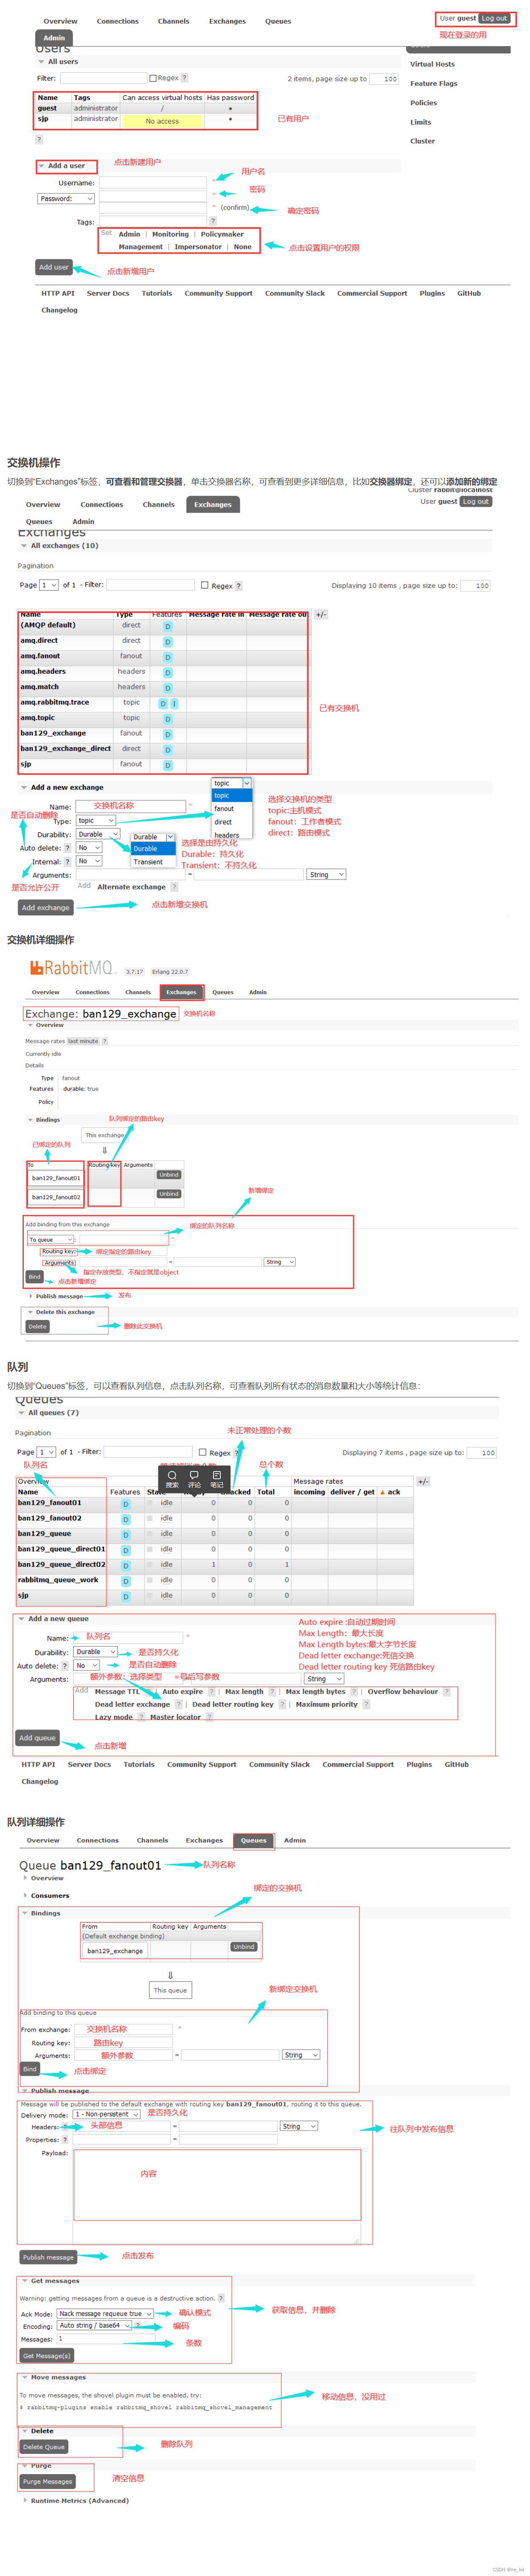The height and width of the screenshot is (2576, 530).
Task: Open exchange Type dropdown showing topic
Action: [96, 821]
